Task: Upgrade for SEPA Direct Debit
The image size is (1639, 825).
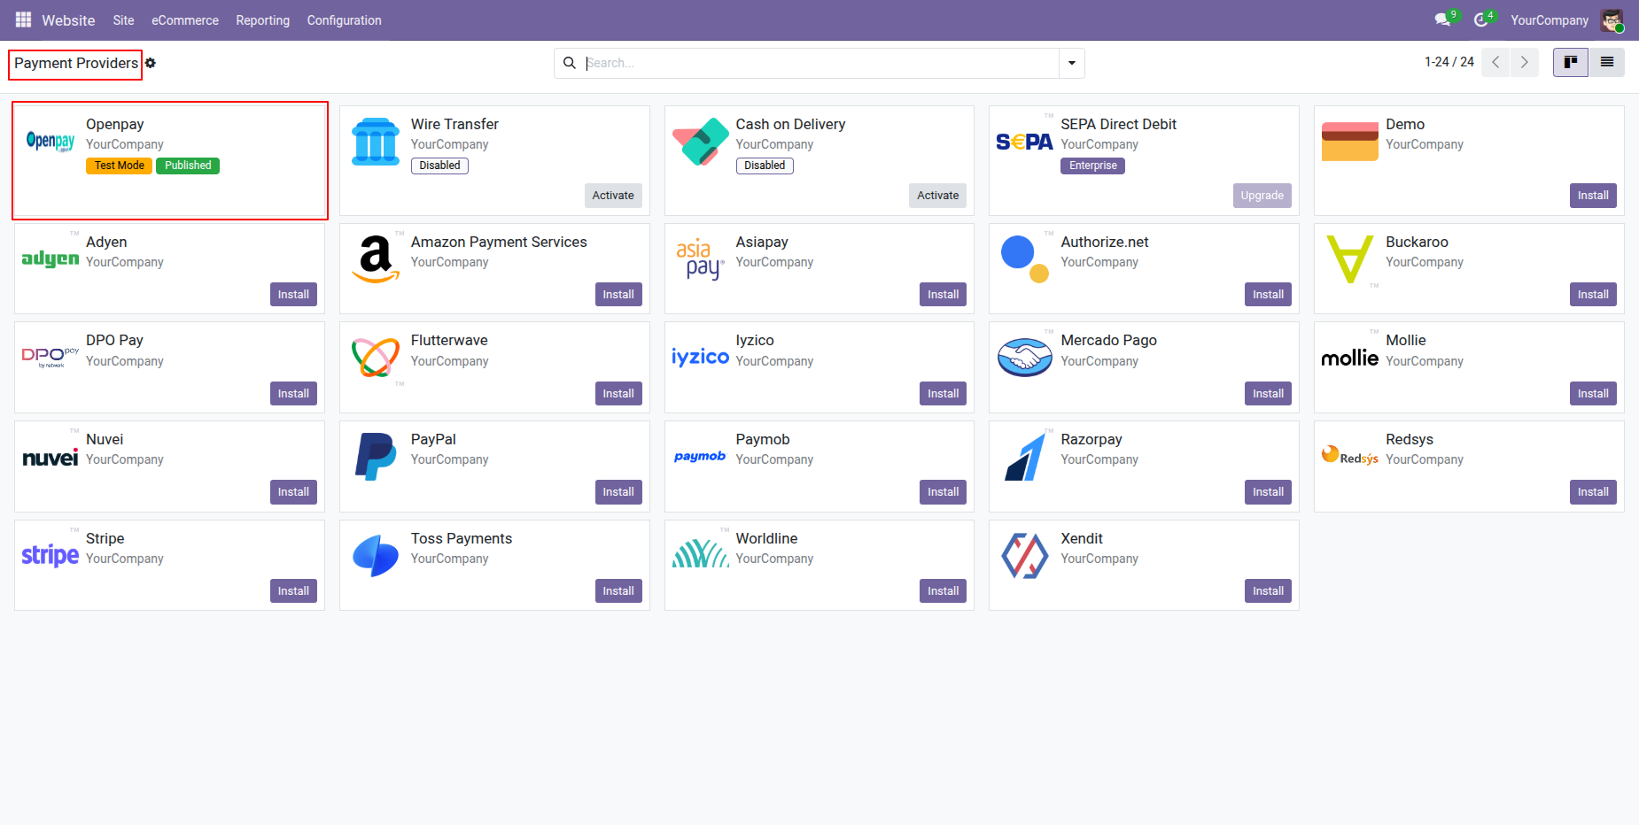Action: pos(1262,196)
